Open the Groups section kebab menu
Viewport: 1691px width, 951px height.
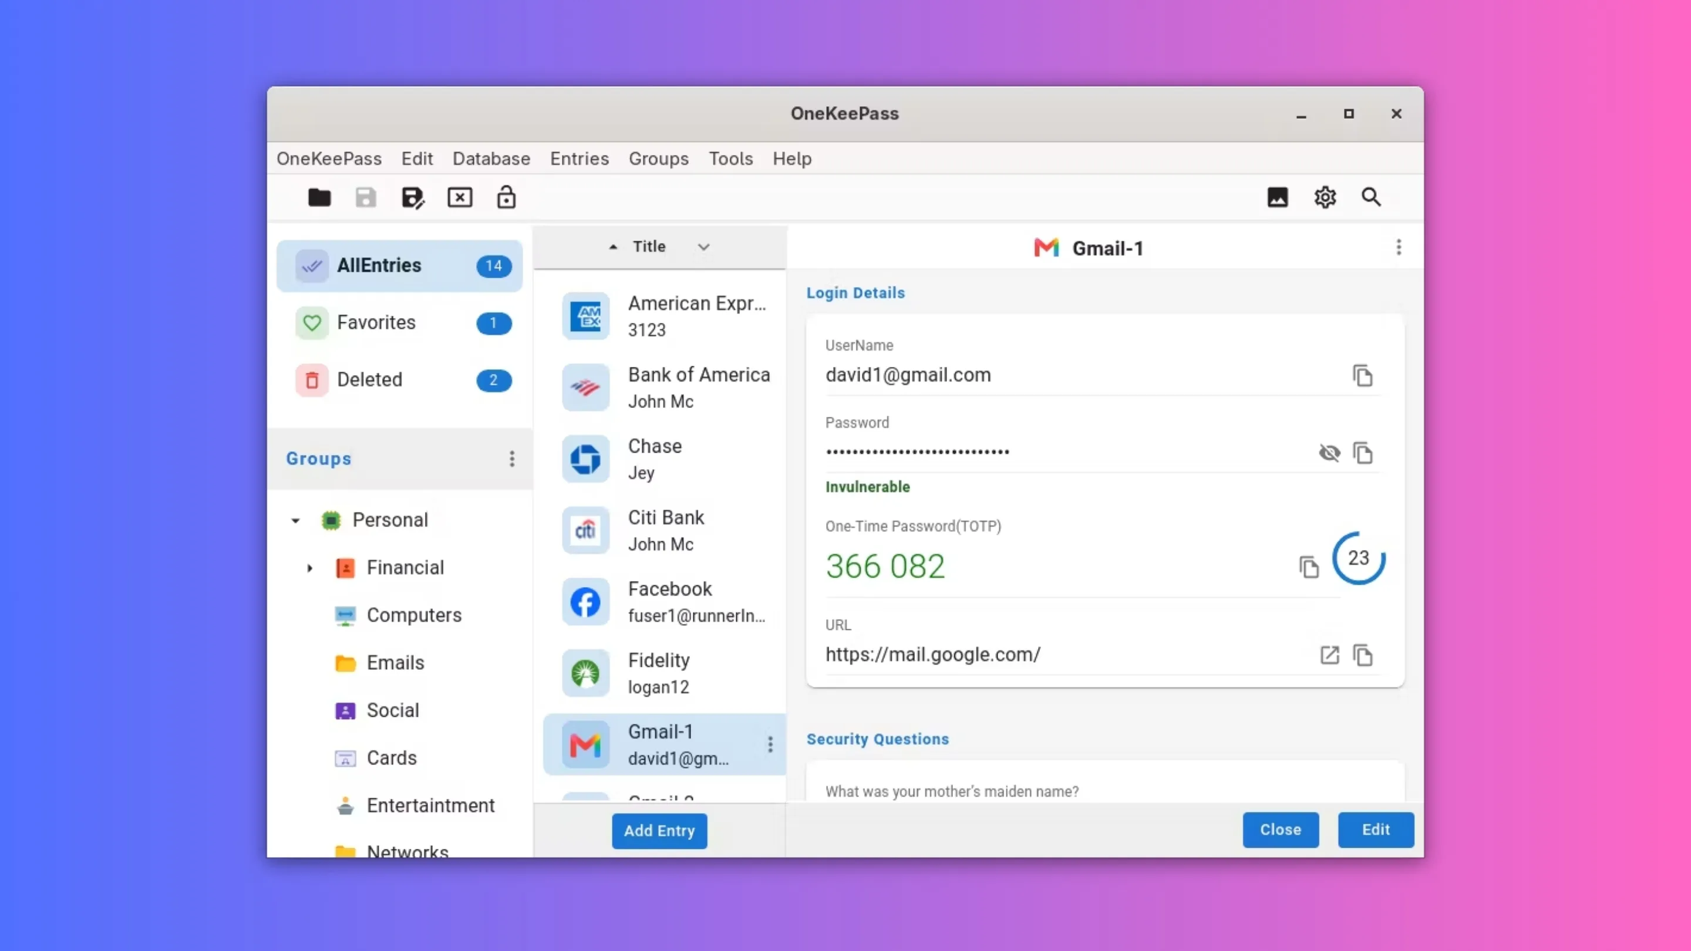[x=512, y=458]
